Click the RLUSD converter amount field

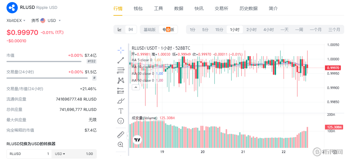coord(29,154)
